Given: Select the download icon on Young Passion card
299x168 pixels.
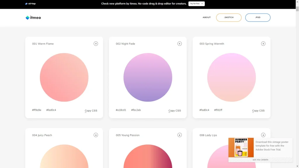Looking at the screenshot, I should 180,135.
